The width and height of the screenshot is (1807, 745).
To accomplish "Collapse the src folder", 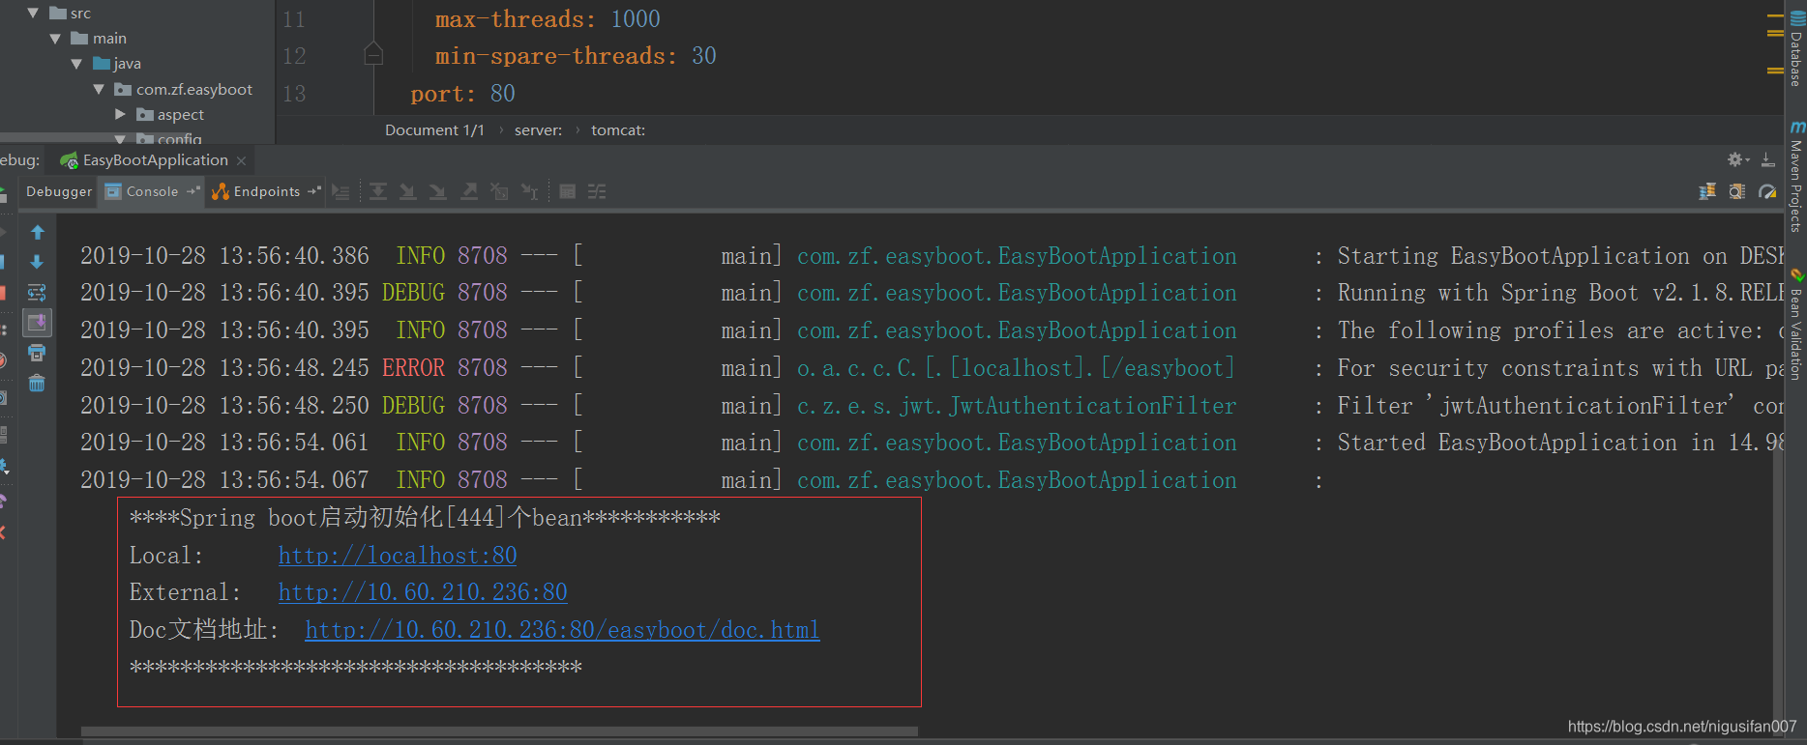I will coord(33,13).
